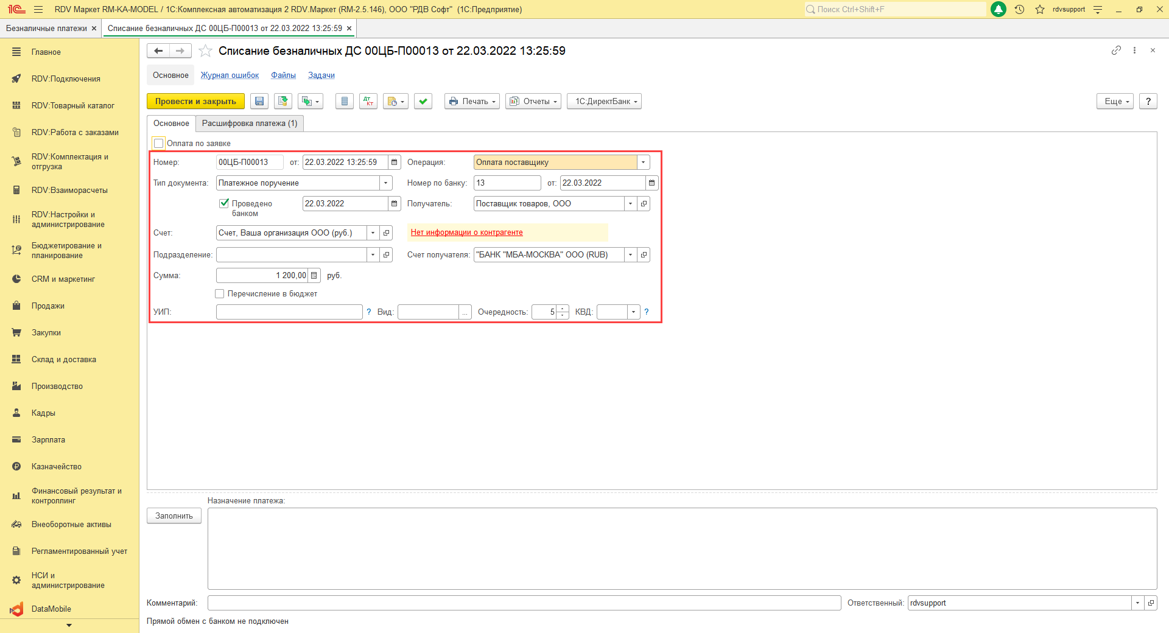This screenshot has height=633, width=1169.
Task: Expand the Операция dropdown
Action: click(x=643, y=163)
